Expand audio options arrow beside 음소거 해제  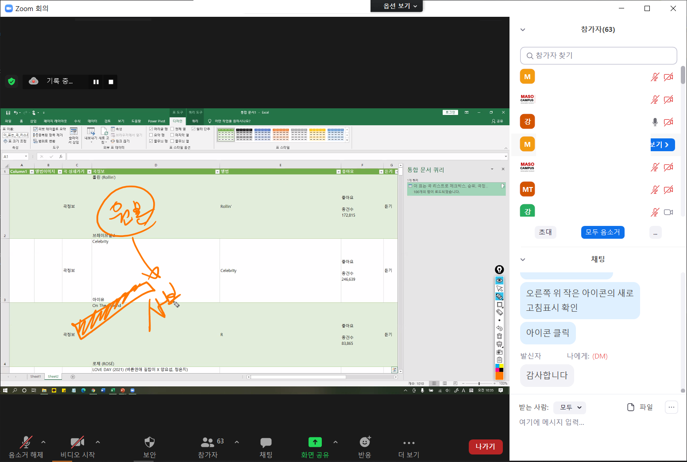(x=43, y=442)
